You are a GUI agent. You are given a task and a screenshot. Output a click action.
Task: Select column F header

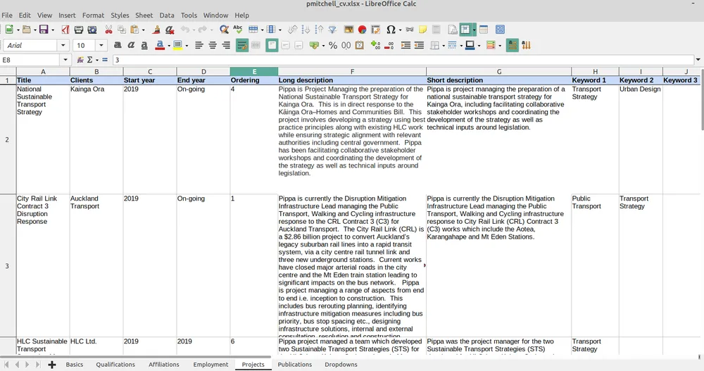[352, 71]
